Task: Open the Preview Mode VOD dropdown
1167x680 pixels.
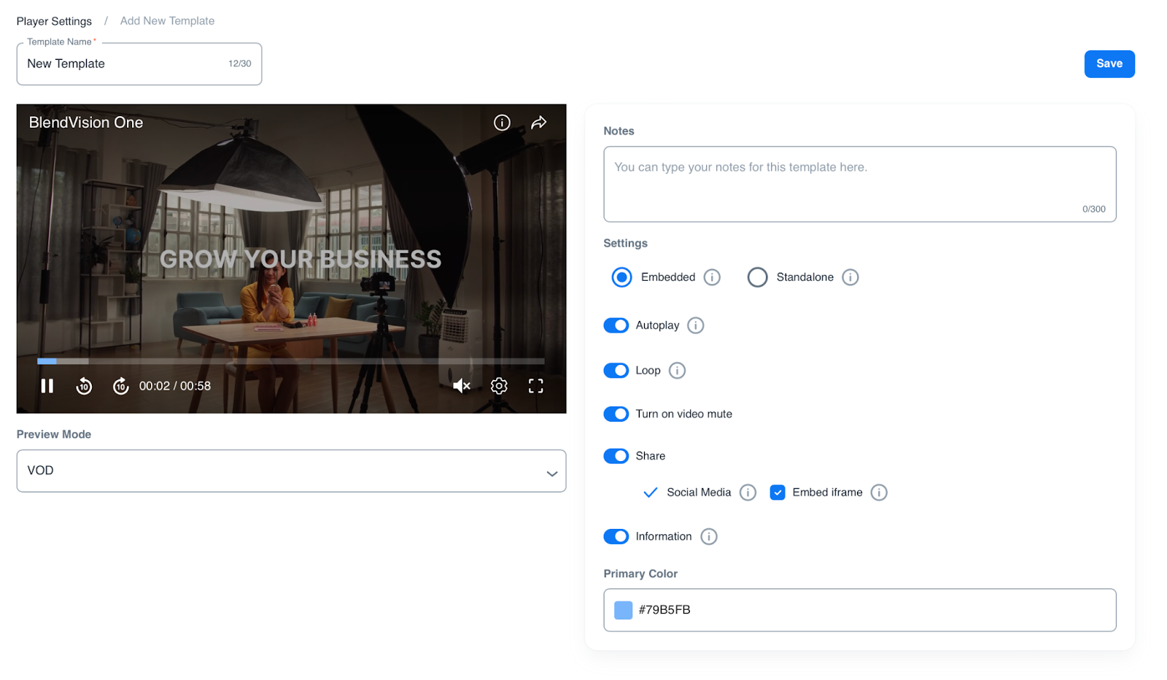Action: coord(291,471)
